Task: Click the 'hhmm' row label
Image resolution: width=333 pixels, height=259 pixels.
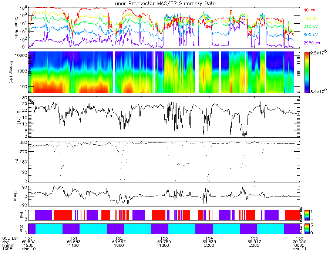Action: tap(8, 245)
